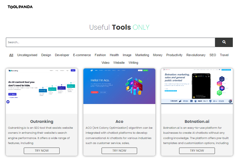Filter by SEO category

click(213, 55)
